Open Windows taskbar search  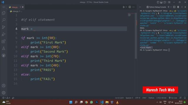point(76,102)
